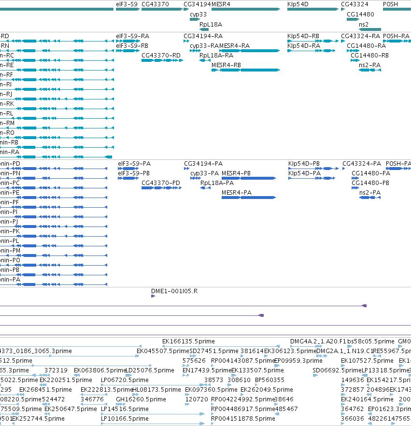
Task: Click the CG14480-RA transcript label
Action: point(367,45)
